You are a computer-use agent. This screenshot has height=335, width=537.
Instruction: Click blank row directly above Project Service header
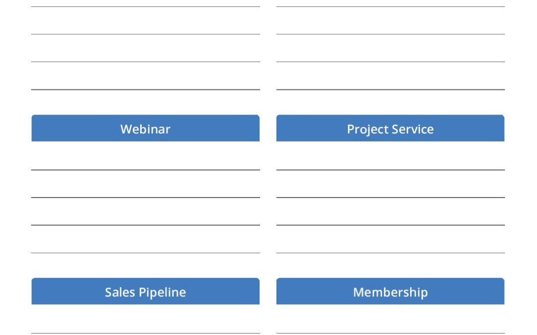pyautogui.click(x=390, y=76)
